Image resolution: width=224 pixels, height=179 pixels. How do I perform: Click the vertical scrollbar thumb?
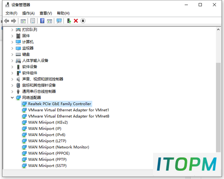point(218,107)
